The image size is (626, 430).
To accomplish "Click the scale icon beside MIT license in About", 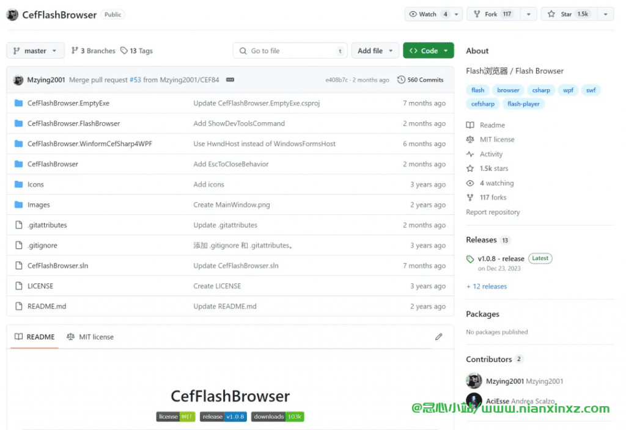I will pos(470,140).
